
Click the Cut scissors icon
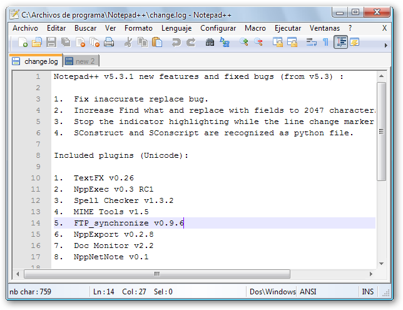[128, 43]
